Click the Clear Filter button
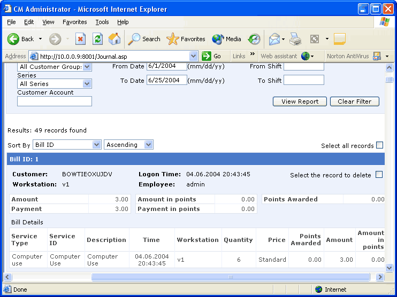Viewport: 397px width, 297px height. click(x=354, y=101)
